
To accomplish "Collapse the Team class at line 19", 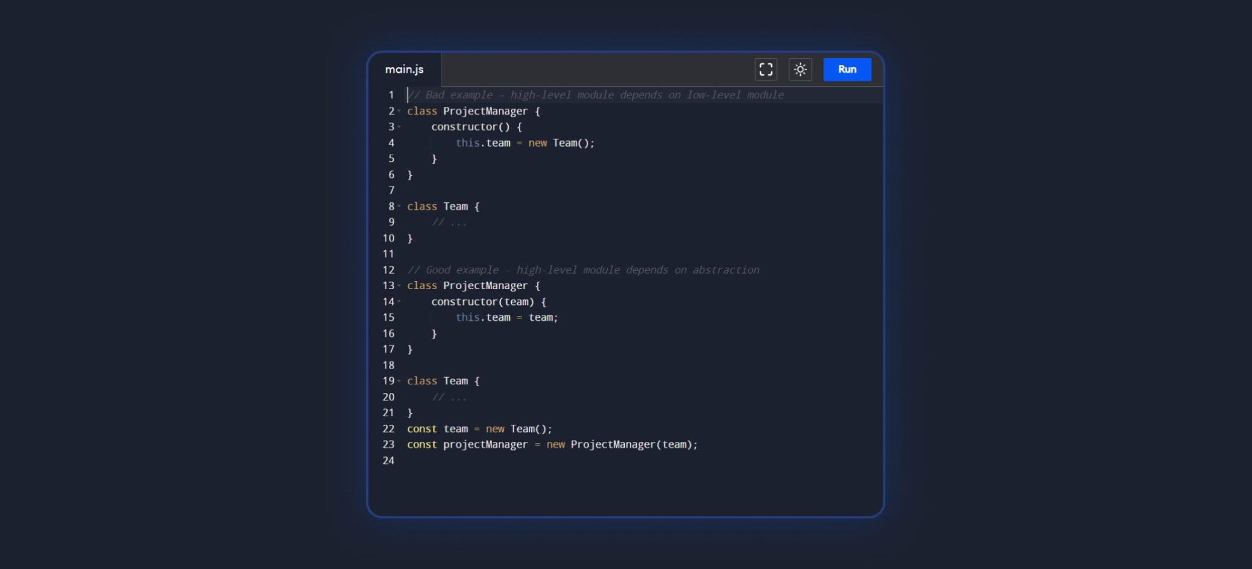I will pos(399,381).
